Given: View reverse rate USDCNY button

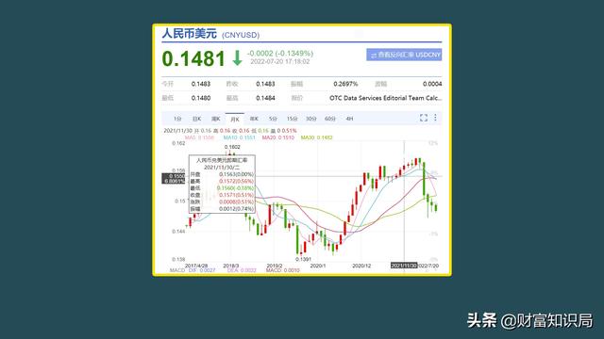Looking at the screenshot, I should [x=404, y=55].
